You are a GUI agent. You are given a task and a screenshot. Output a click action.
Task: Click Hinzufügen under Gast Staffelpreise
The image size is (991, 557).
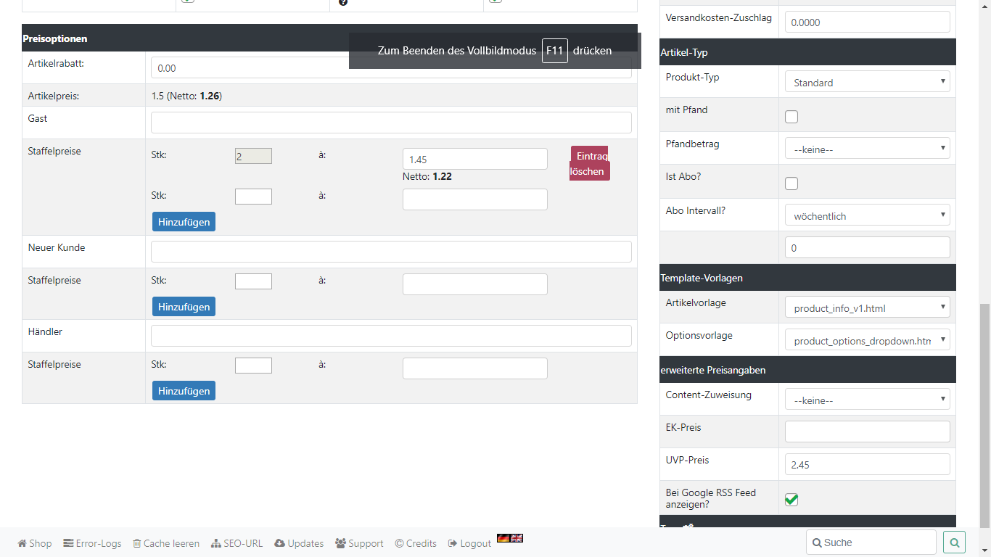[184, 222]
